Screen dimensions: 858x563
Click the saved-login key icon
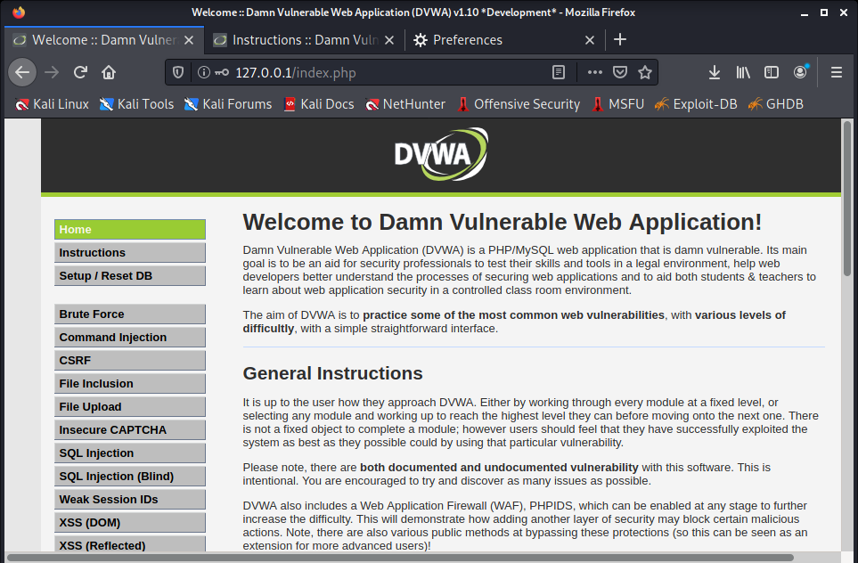[x=222, y=72]
